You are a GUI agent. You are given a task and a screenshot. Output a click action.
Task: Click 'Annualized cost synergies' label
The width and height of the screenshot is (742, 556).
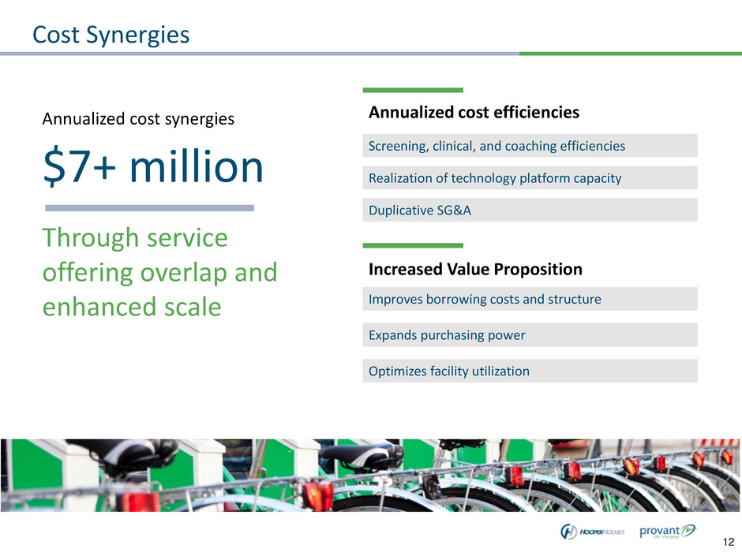click(138, 119)
